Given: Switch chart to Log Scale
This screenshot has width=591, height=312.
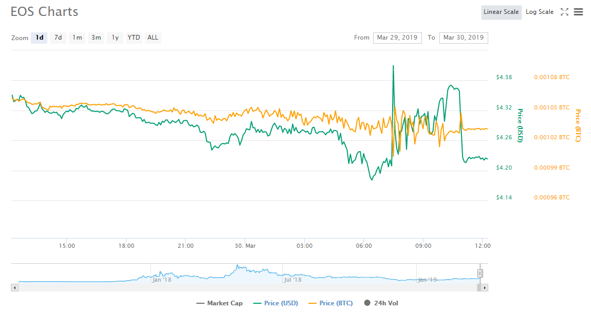Looking at the screenshot, I should [x=540, y=12].
